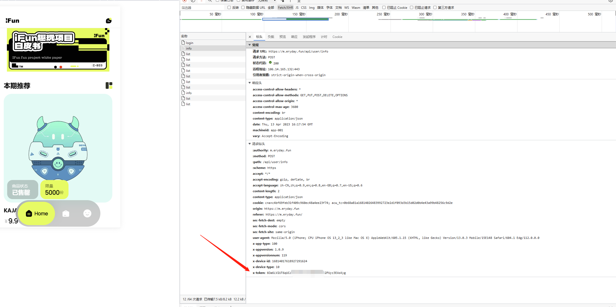
Task: Click the selected range in the timeline overview
Action: tap(295, 19)
